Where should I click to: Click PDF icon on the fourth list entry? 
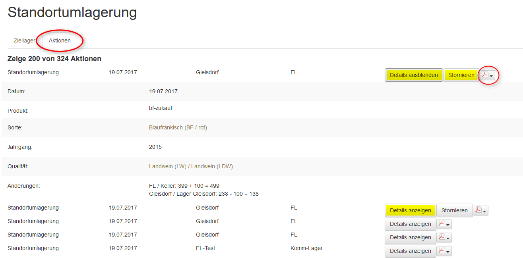(442, 237)
